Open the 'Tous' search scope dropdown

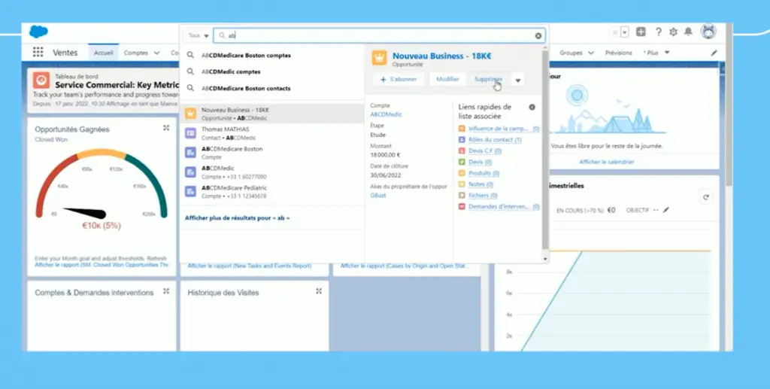199,35
